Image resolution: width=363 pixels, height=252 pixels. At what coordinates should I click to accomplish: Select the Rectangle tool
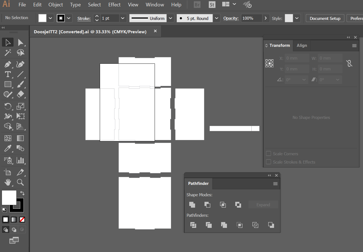[x=8, y=84]
